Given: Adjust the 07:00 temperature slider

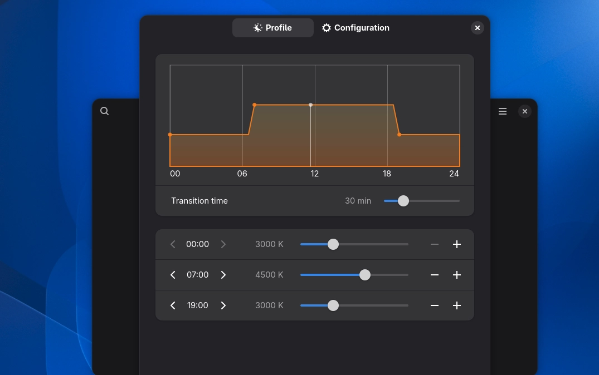Looking at the screenshot, I should pos(354,275).
